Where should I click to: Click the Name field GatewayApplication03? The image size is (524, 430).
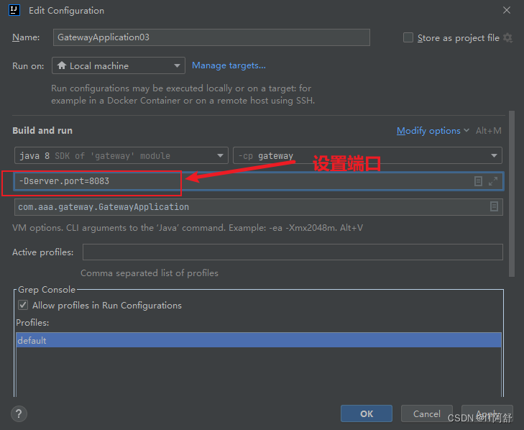click(x=211, y=37)
